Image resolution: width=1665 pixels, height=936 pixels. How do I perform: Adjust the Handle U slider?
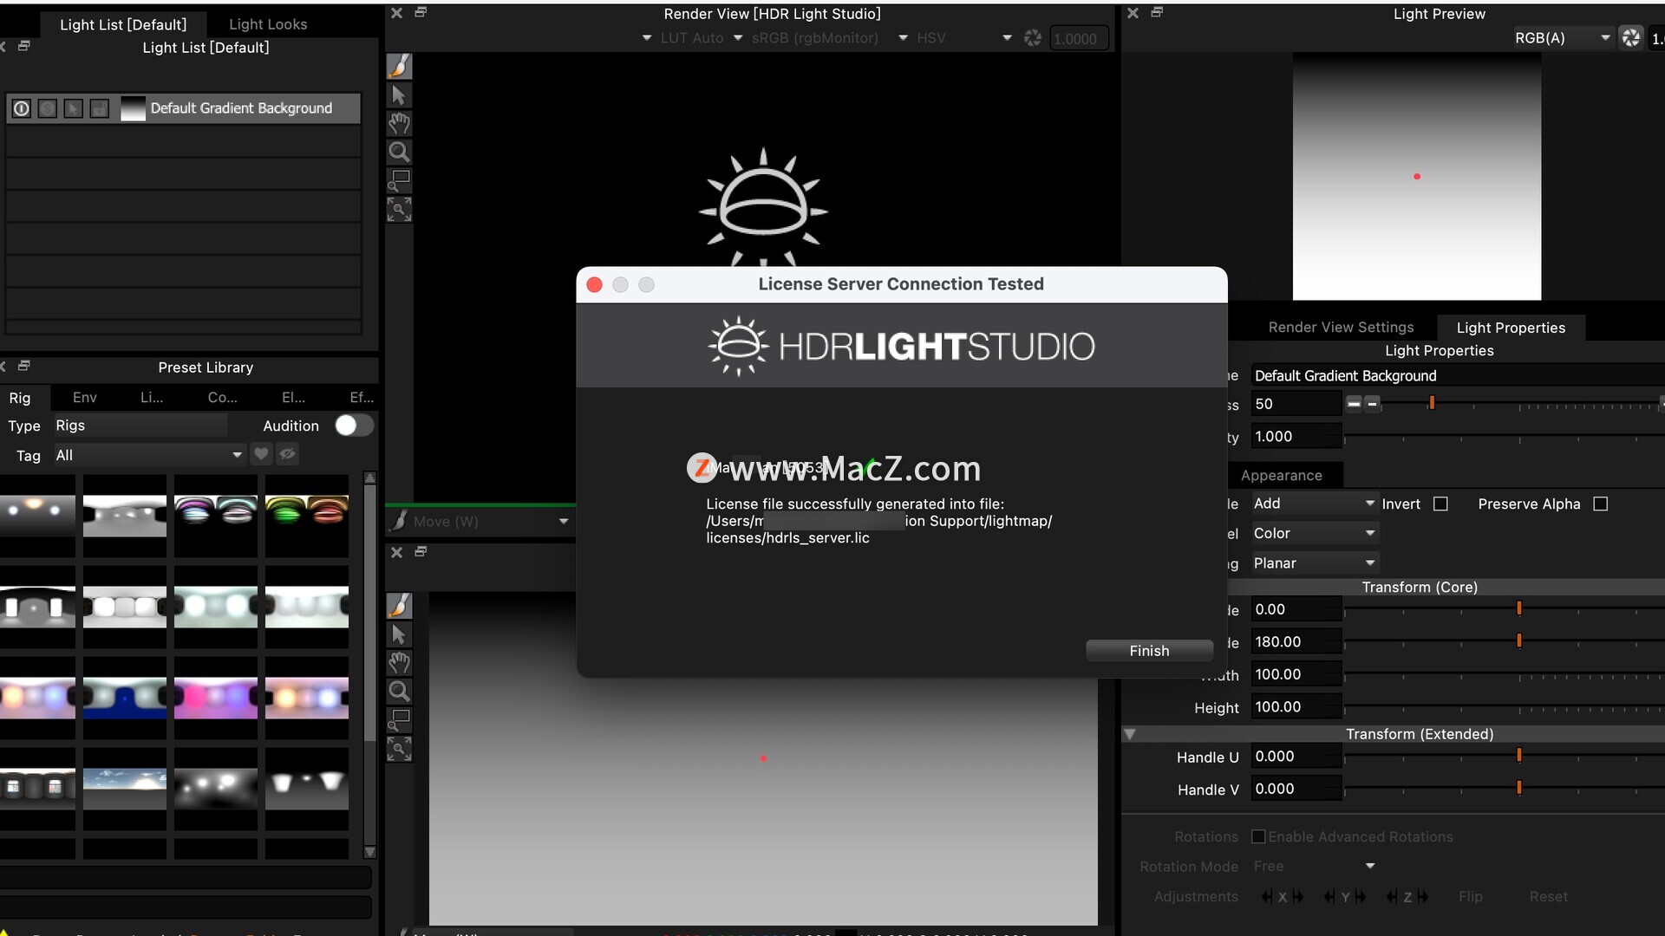(1518, 757)
